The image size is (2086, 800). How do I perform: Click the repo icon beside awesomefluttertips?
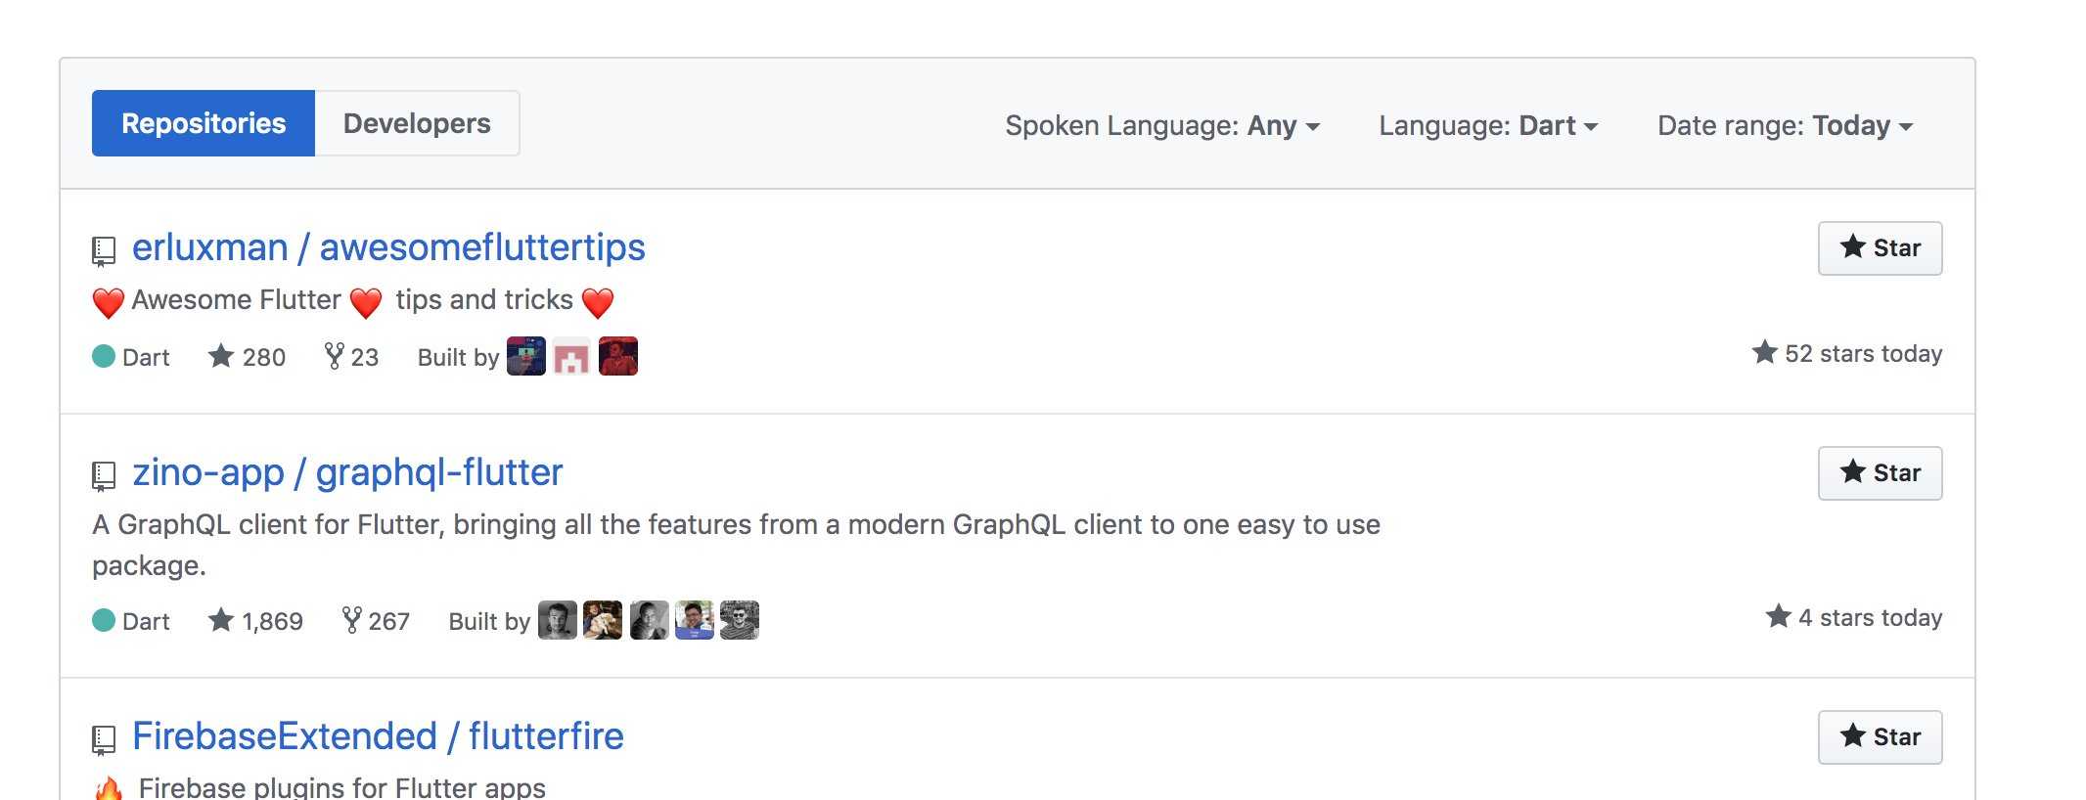[x=104, y=251]
